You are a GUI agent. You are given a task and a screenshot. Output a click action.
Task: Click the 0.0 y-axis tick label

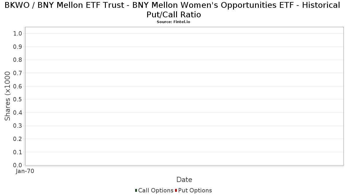(x=18, y=165)
